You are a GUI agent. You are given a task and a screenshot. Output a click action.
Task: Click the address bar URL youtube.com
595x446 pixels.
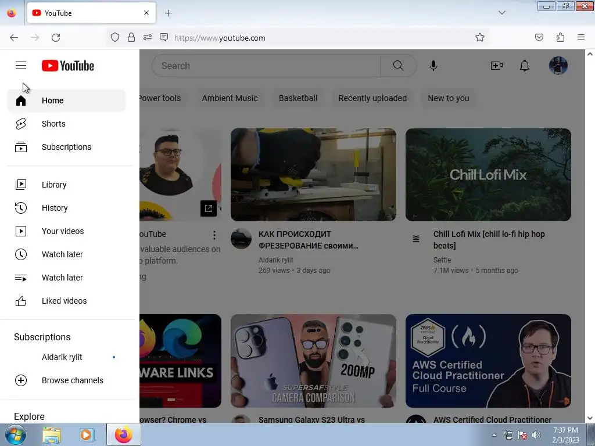(220, 38)
